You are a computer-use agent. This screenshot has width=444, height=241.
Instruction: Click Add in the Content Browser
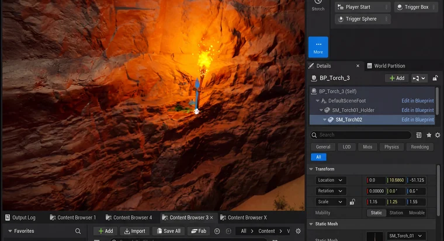click(x=105, y=231)
